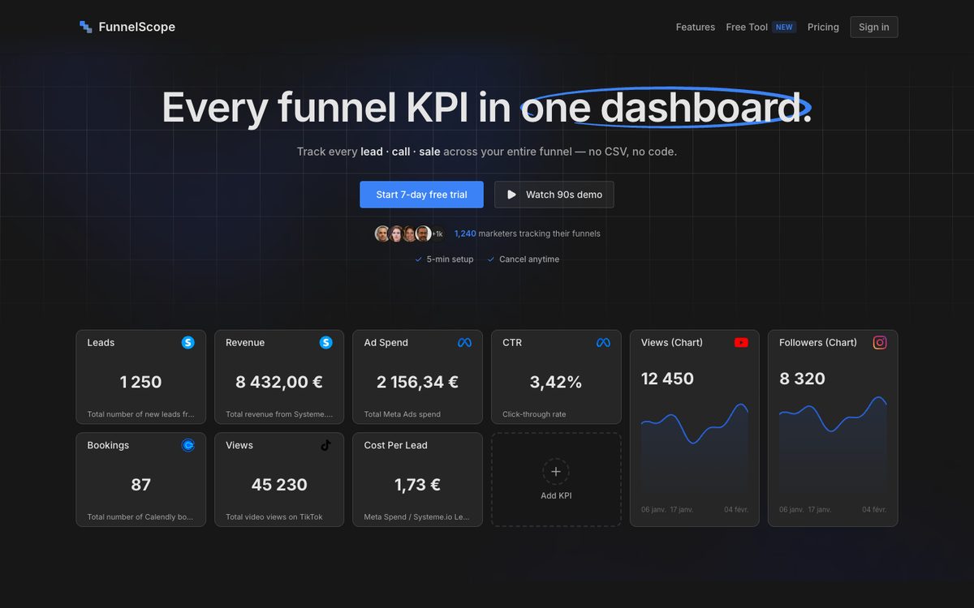Click the Cost Per Lead value 1,73 €
Screen dimensions: 974x608
click(x=417, y=484)
